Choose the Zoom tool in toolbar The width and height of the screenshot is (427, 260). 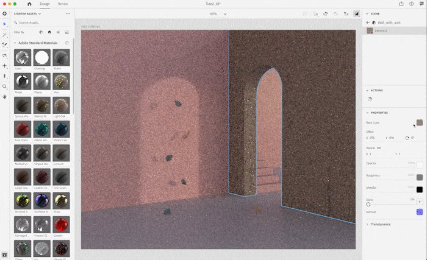tap(5, 86)
